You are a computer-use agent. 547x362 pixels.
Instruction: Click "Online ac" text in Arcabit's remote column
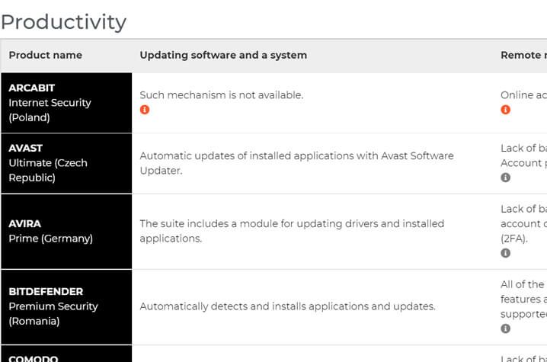[x=523, y=95]
